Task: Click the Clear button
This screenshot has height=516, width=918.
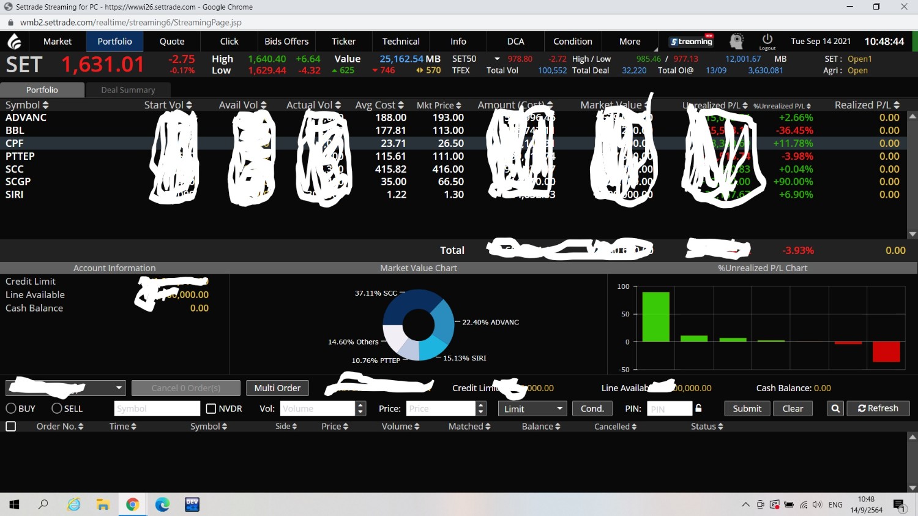Action: pyautogui.click(x=793, y=408)
